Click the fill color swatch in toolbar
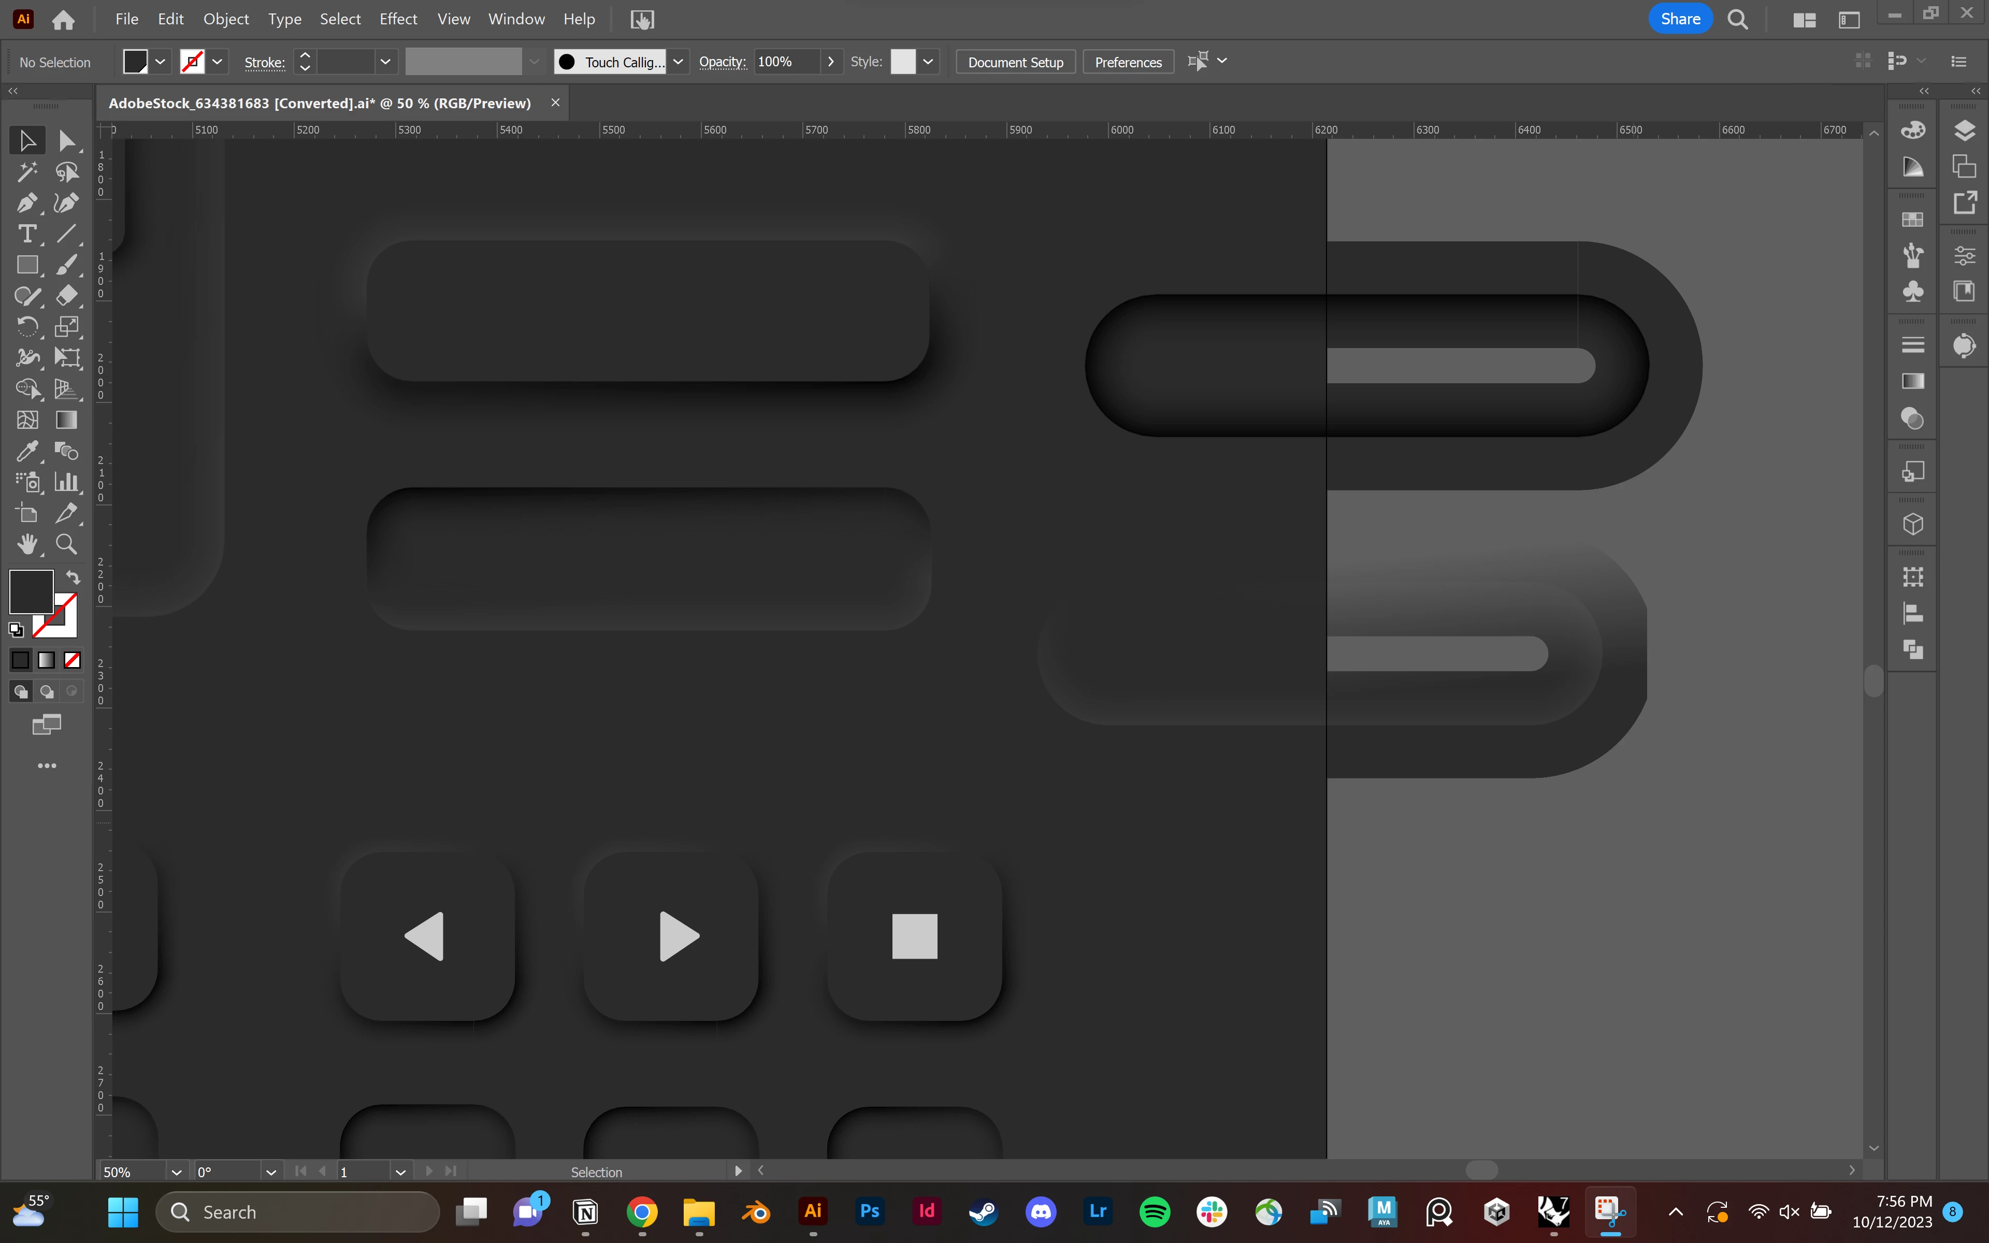Screen dimensions: 1989x1243 pos(31,591)
